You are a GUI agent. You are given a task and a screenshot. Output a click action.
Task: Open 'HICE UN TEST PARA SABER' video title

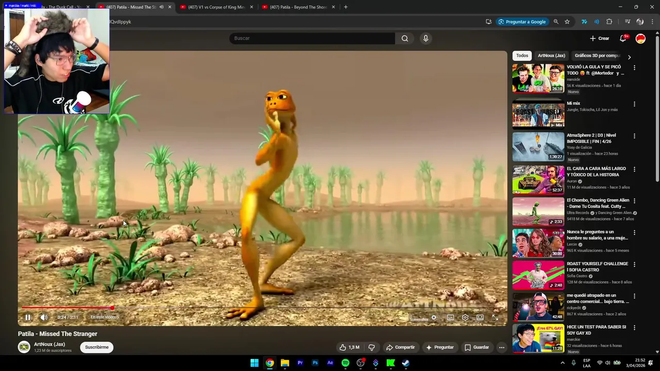tap(597, 330)
